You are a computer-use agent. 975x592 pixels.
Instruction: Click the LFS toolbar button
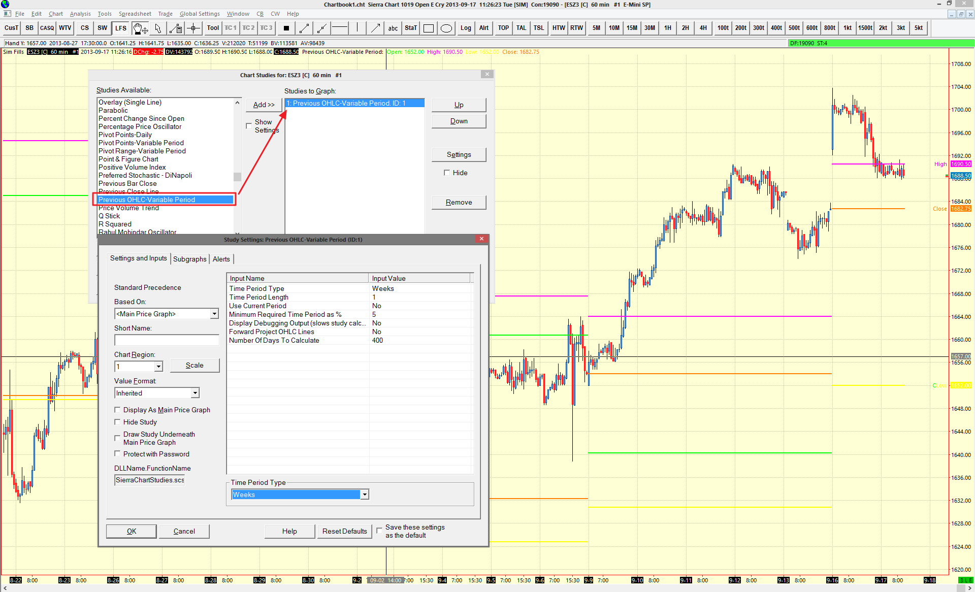(121, 28)
